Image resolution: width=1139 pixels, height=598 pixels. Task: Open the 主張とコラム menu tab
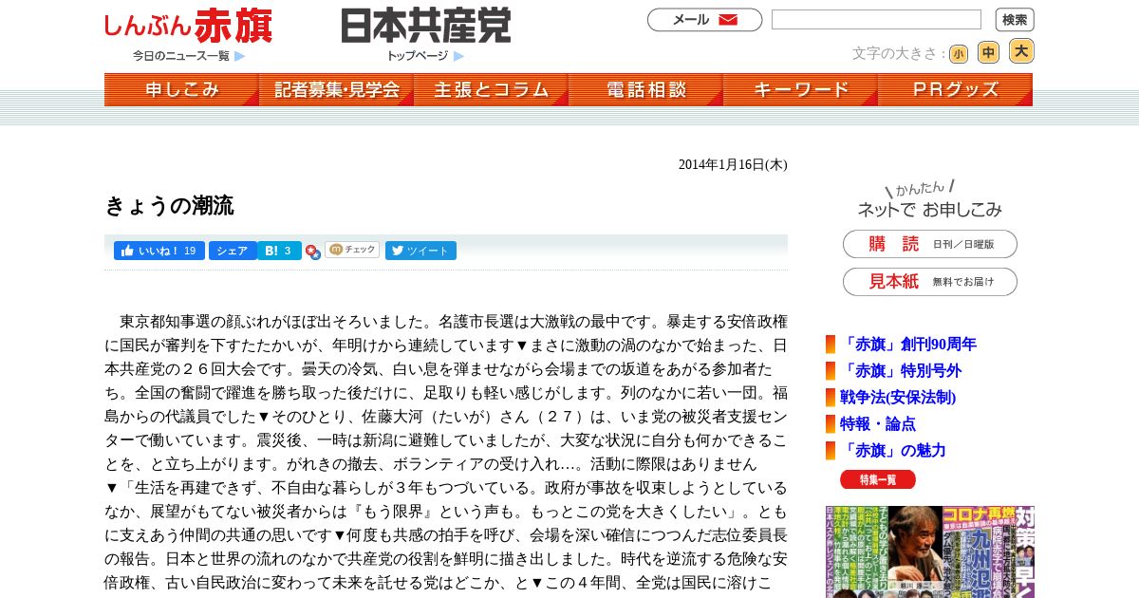point(491,89)
